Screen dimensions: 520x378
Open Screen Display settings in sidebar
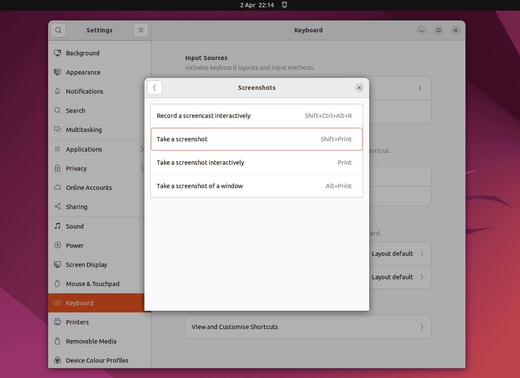pyautogui.click(x=100, y=264)
